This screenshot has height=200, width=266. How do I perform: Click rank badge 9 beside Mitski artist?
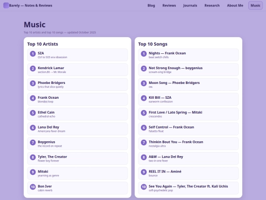[x=33, y=172]
